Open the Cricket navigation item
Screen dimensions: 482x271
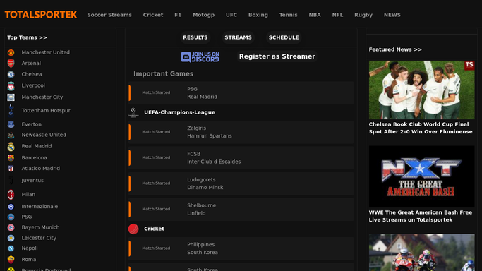coord(152,15)
